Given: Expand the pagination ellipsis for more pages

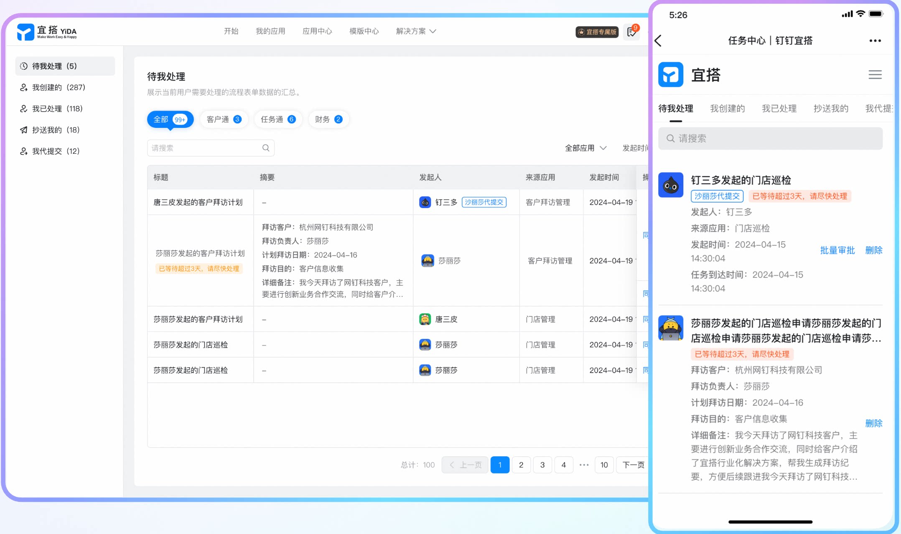Looking at the screenshot, I should click(x=584, y=465).
